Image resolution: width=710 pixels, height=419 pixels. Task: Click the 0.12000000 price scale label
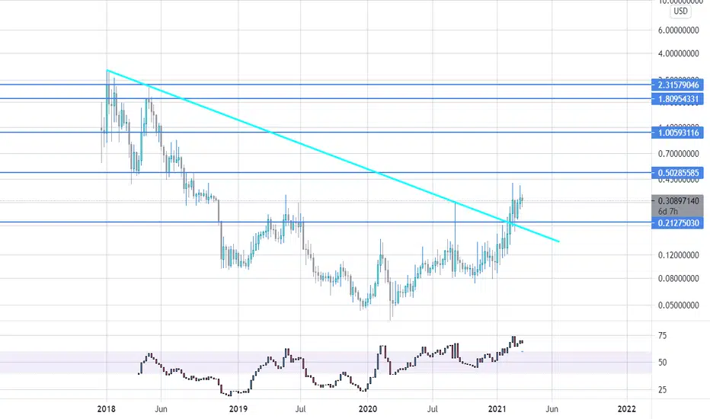click(678, 255)
